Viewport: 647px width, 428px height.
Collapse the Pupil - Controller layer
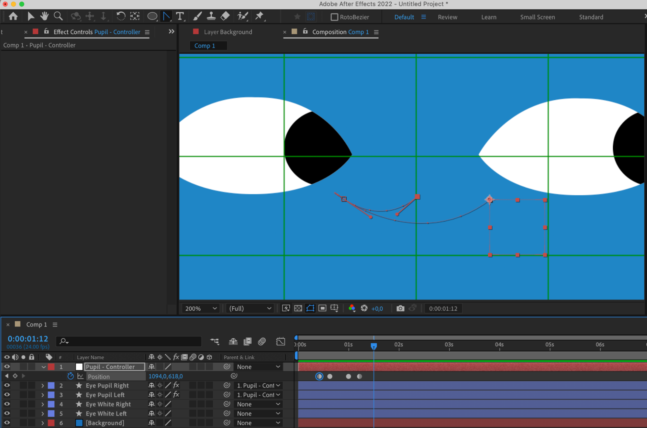click(43, 367)
